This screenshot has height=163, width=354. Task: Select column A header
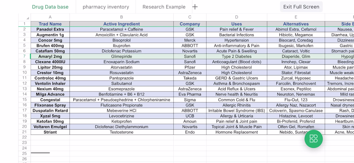click(50, 17)
